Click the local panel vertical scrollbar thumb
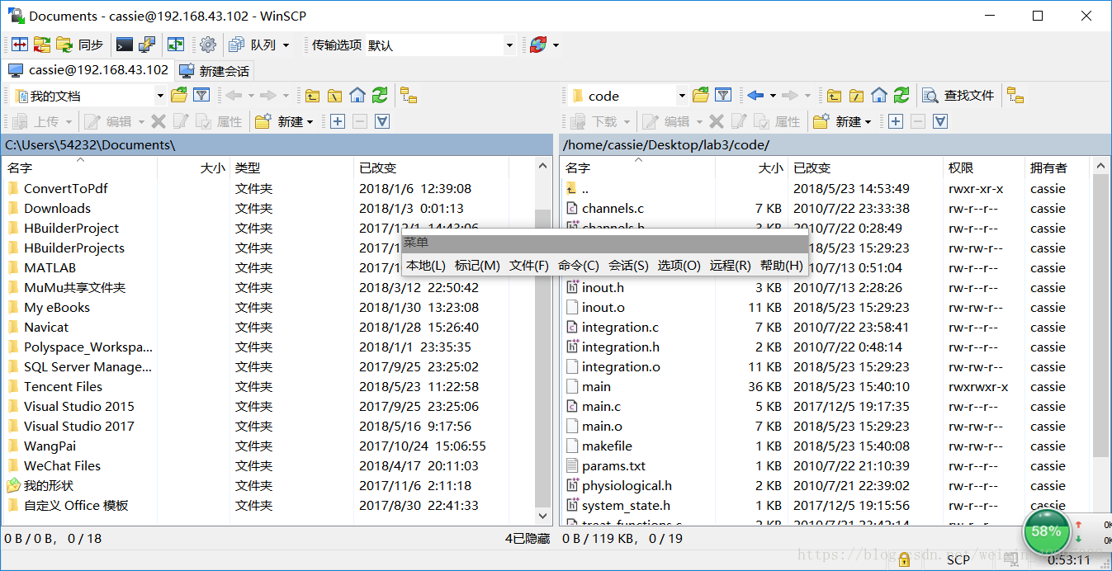Image resolution: width=1112 pixels, height=571 pixels. (x=542, y=356)
